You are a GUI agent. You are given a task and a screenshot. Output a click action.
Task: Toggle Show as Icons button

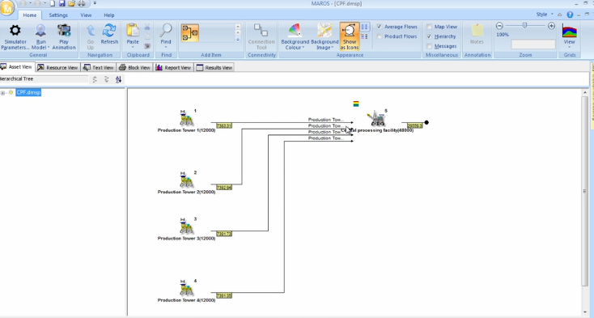coord(350,36)
